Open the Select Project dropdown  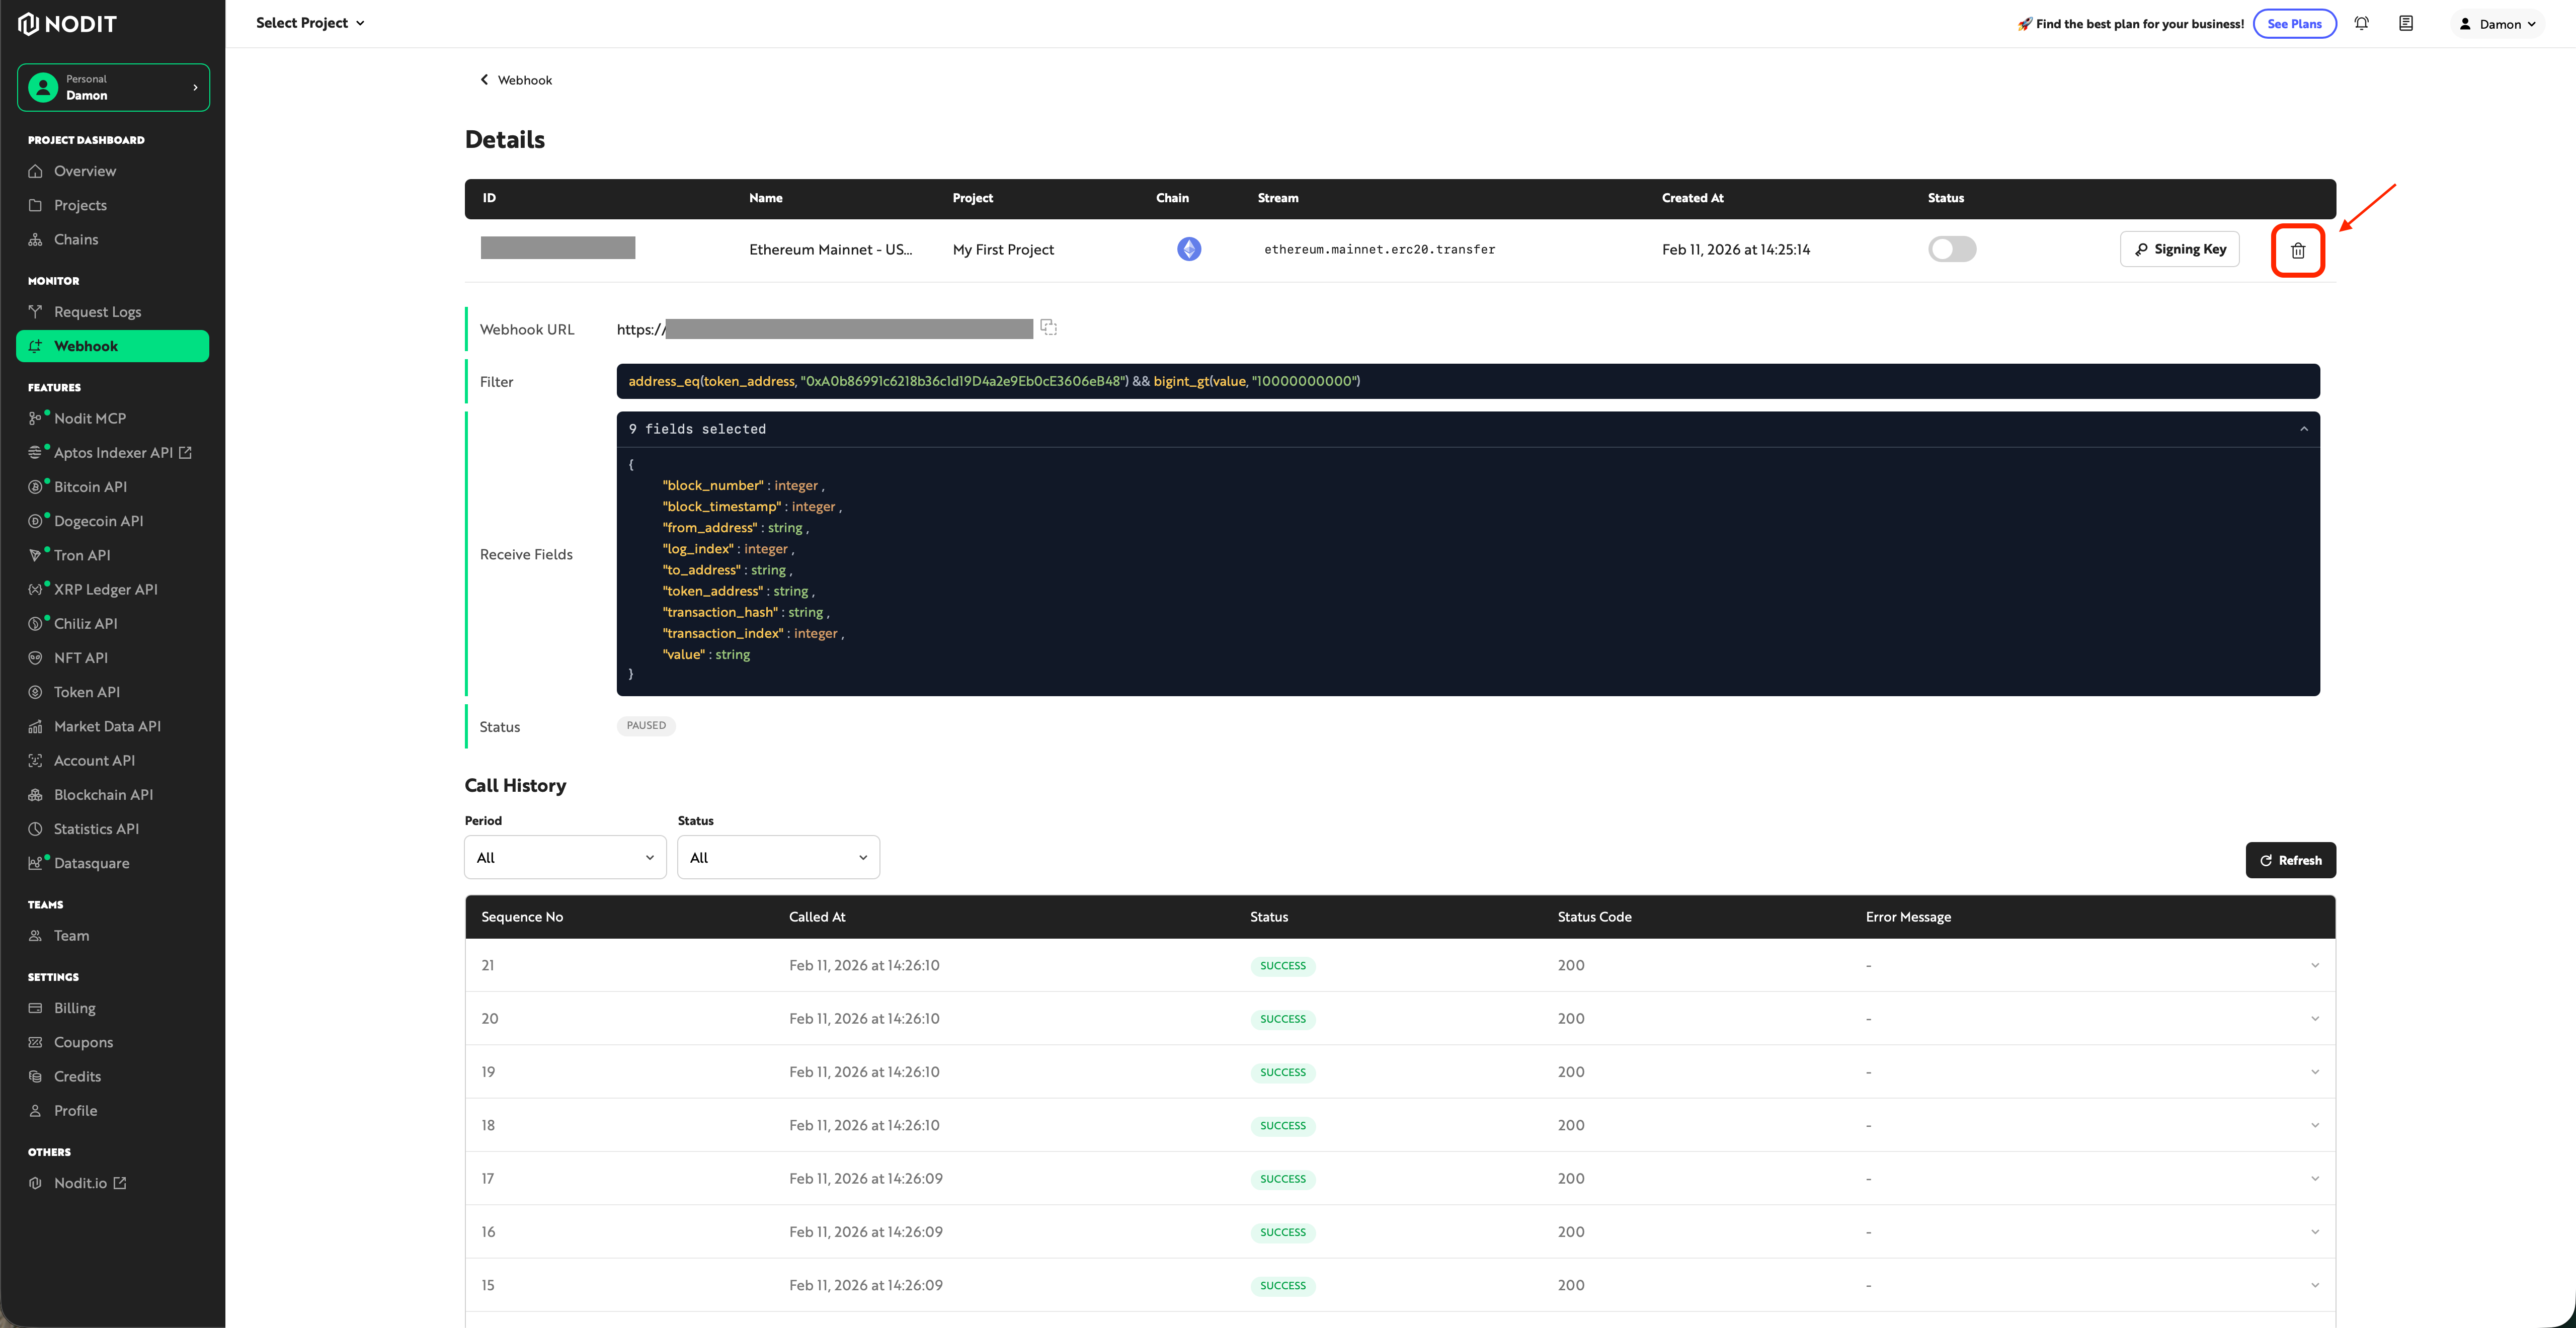310,23
